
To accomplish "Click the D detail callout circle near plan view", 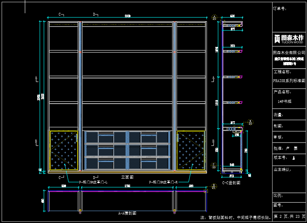I will click(214, 186).
